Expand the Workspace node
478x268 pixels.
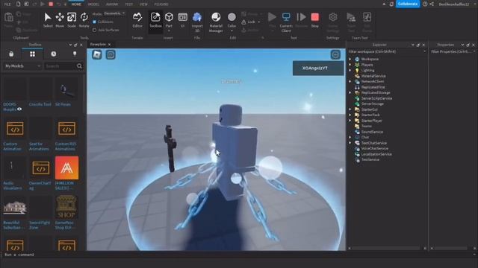350,60
